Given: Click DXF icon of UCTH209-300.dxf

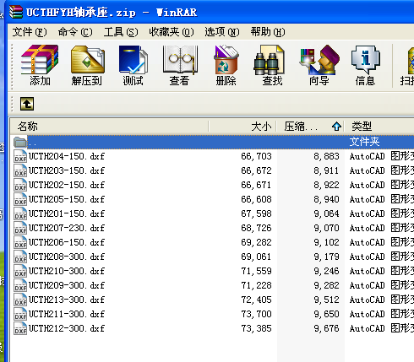Looking at the screenshot, I should (20, 285).
